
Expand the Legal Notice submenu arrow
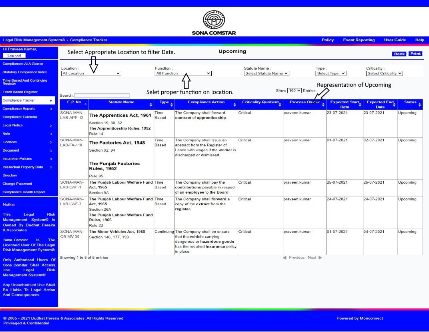[x=51, y=126]
